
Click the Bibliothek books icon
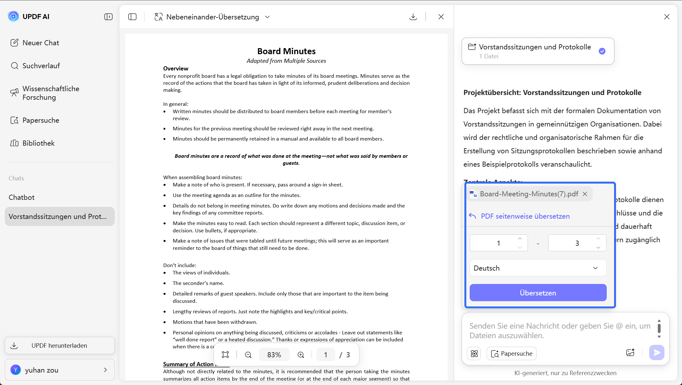[14, 143]
